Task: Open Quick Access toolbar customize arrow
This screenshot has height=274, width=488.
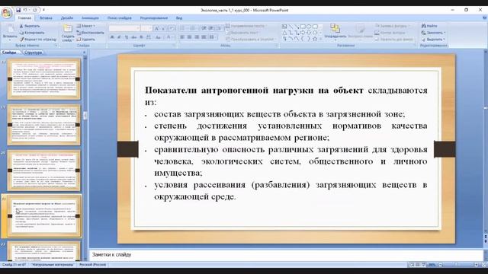Action: (x=43, y=10)
